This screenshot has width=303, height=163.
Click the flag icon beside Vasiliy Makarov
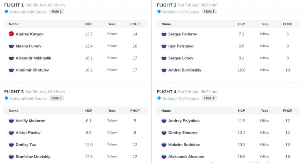[11, 120]
